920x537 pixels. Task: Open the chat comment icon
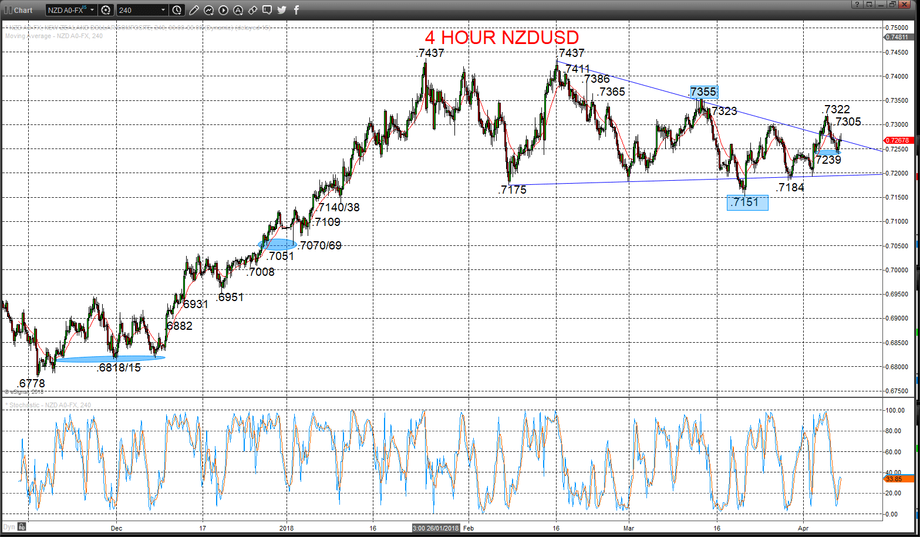coord(267,10)
